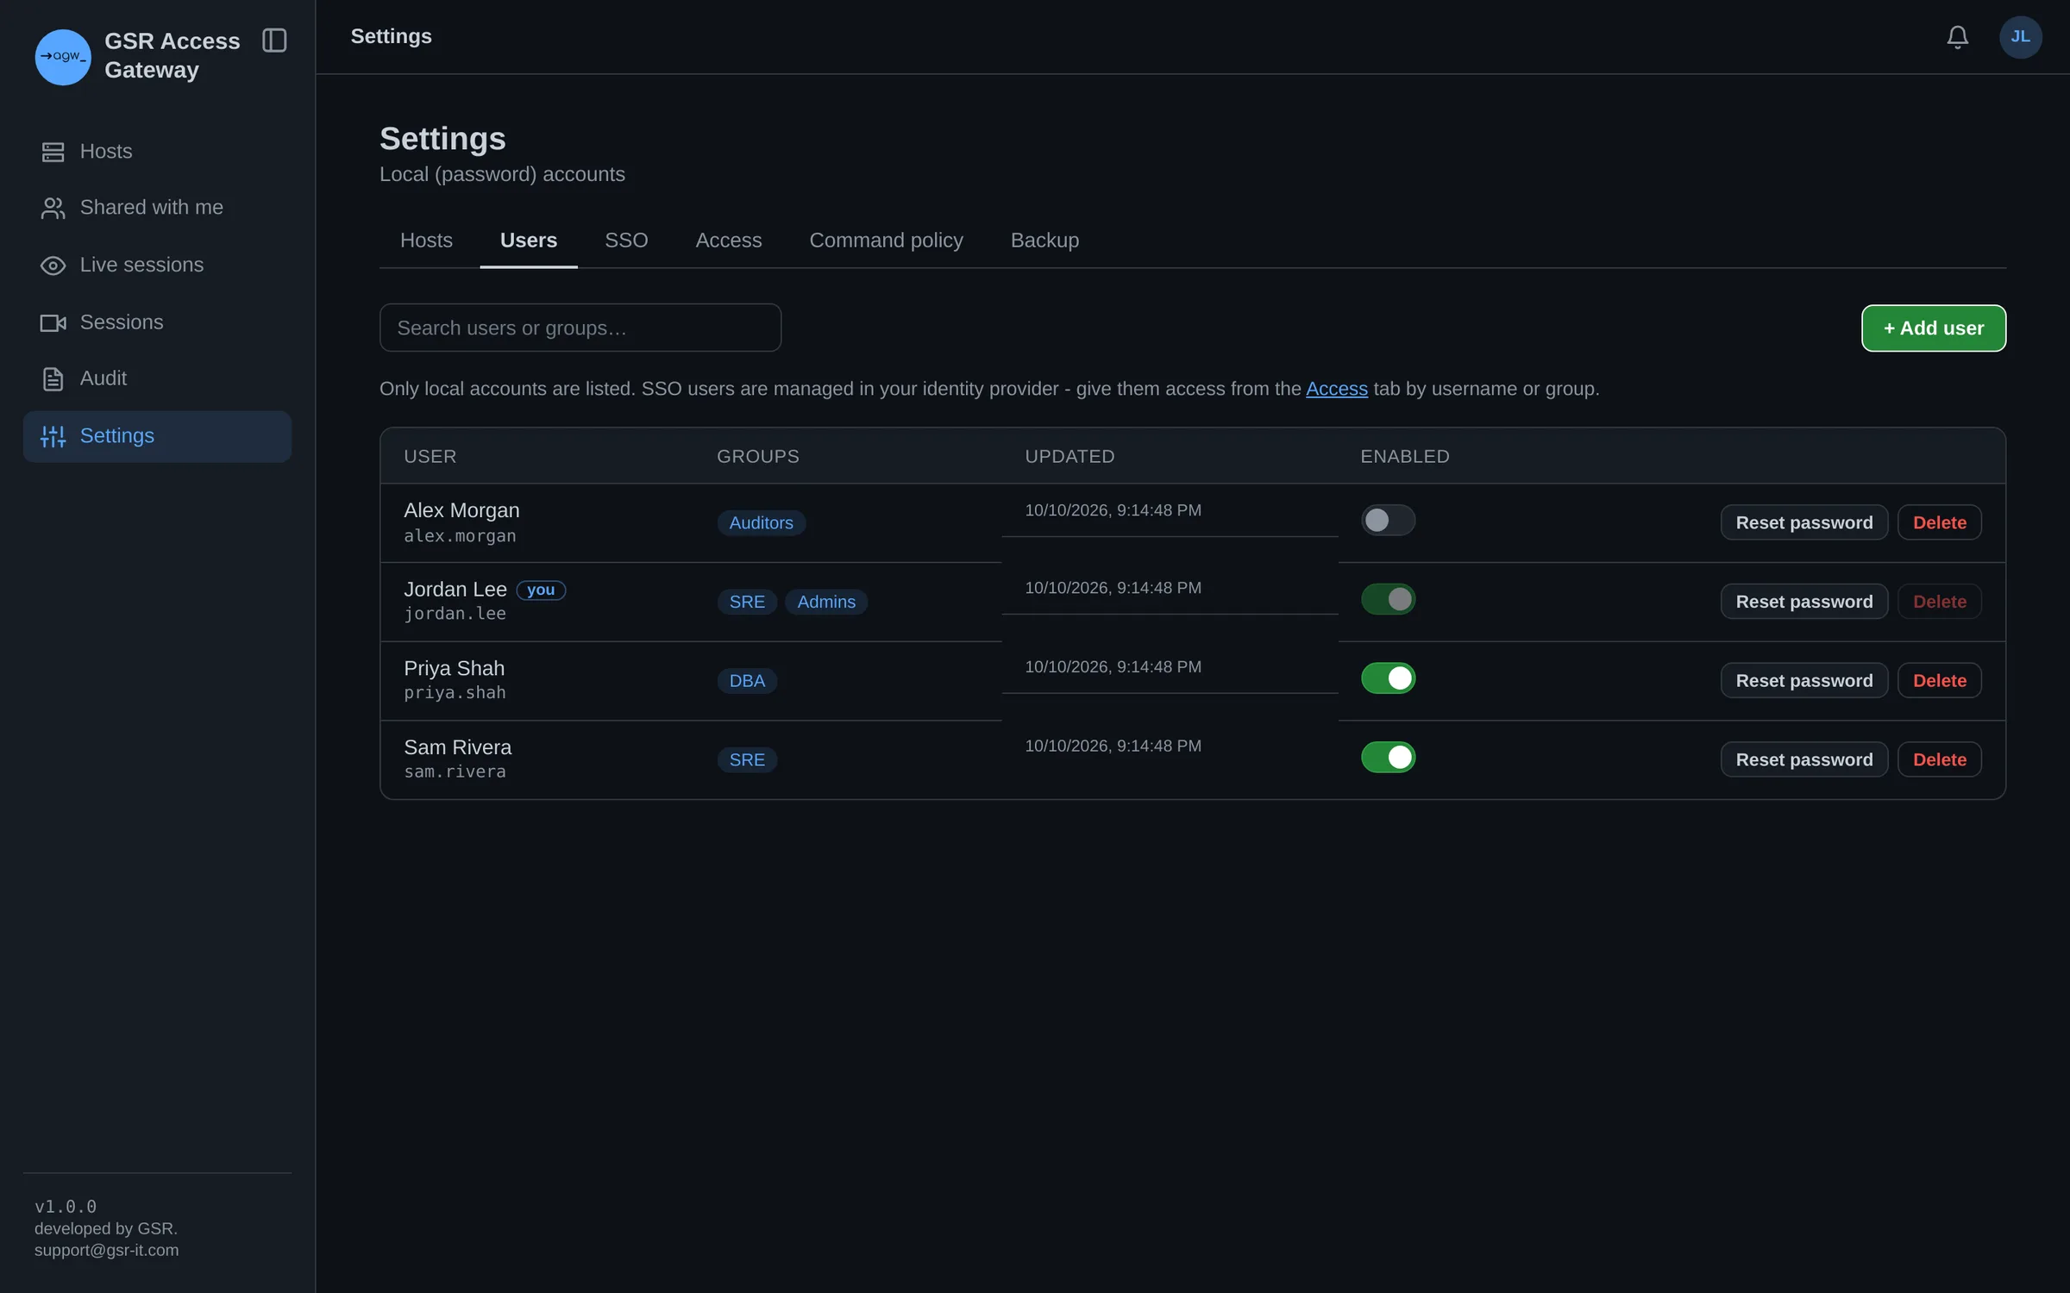
Task: Delete the Sam Rivera account
Action: pos(1939,759)
